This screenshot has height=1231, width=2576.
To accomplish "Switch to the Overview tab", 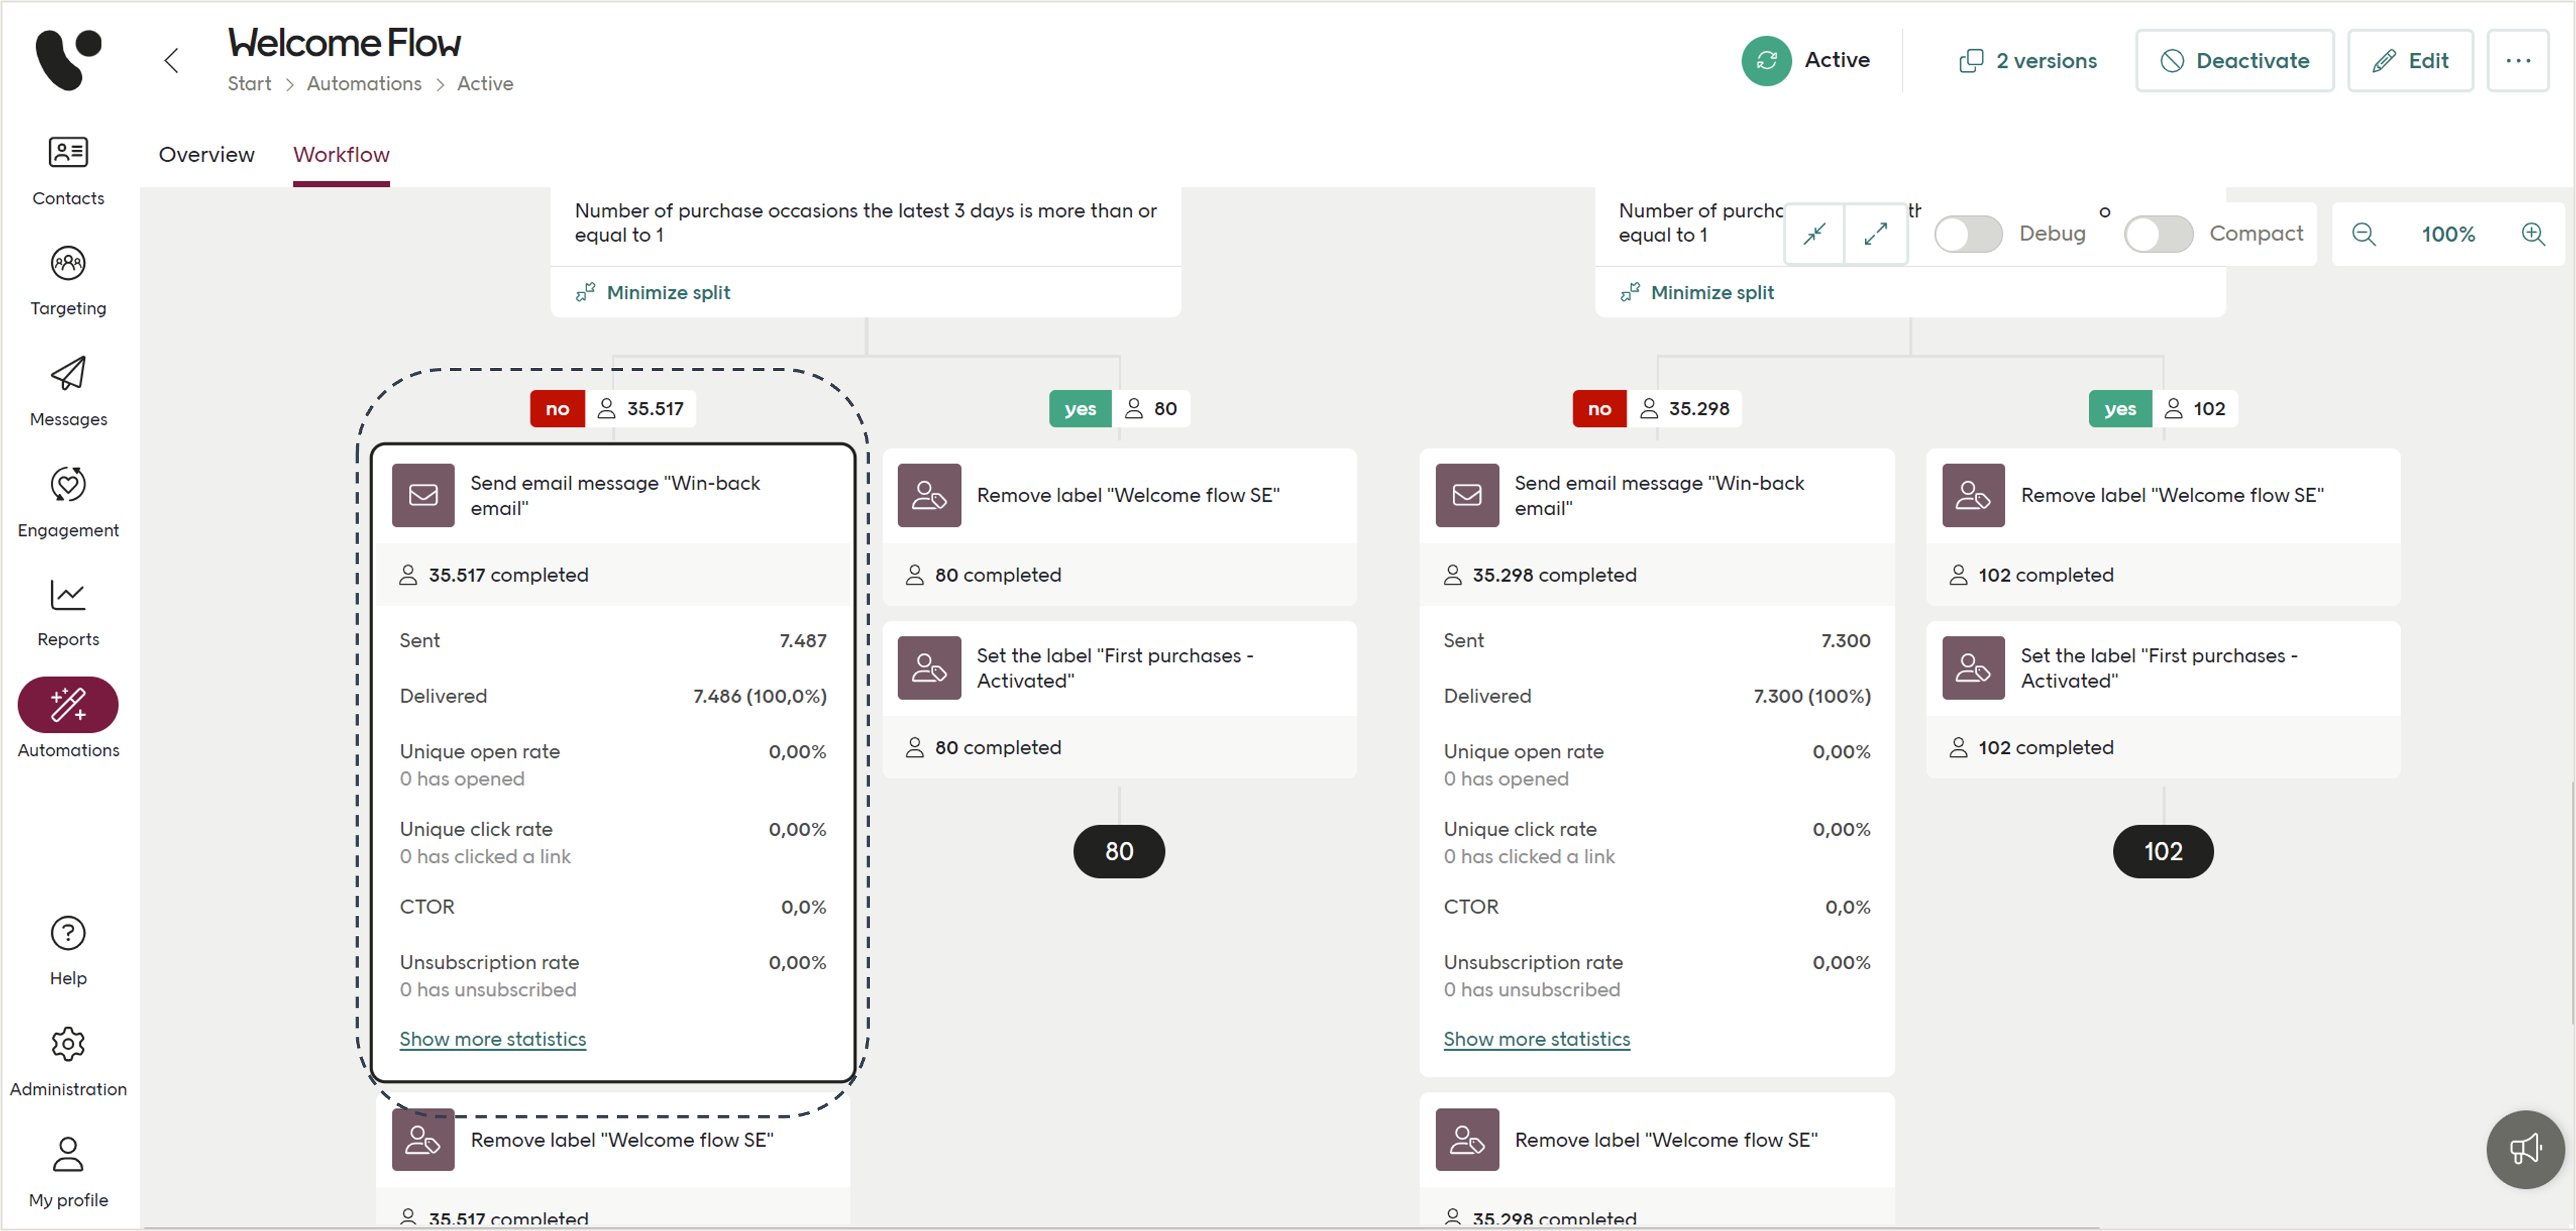I will click(x=206, y=155).
